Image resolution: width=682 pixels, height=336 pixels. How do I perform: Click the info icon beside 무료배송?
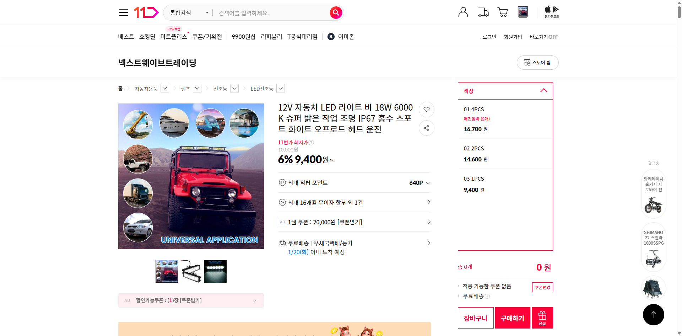coord(488,296)
